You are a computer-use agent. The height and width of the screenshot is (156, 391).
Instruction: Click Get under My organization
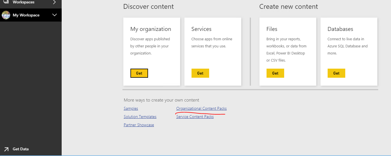[139, 73]
